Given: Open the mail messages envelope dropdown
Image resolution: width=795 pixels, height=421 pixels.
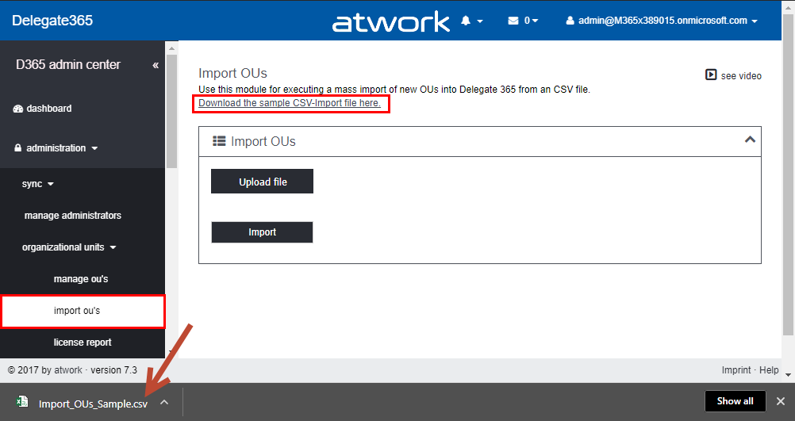Looking at the screenshot, I should (x=523, y=21).
